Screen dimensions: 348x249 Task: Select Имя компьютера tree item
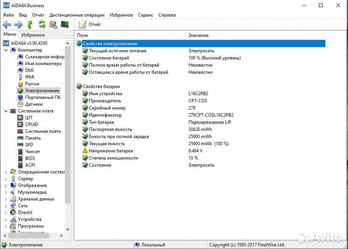point(43,64)
